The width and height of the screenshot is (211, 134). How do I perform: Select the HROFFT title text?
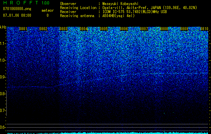click(21, 3)
